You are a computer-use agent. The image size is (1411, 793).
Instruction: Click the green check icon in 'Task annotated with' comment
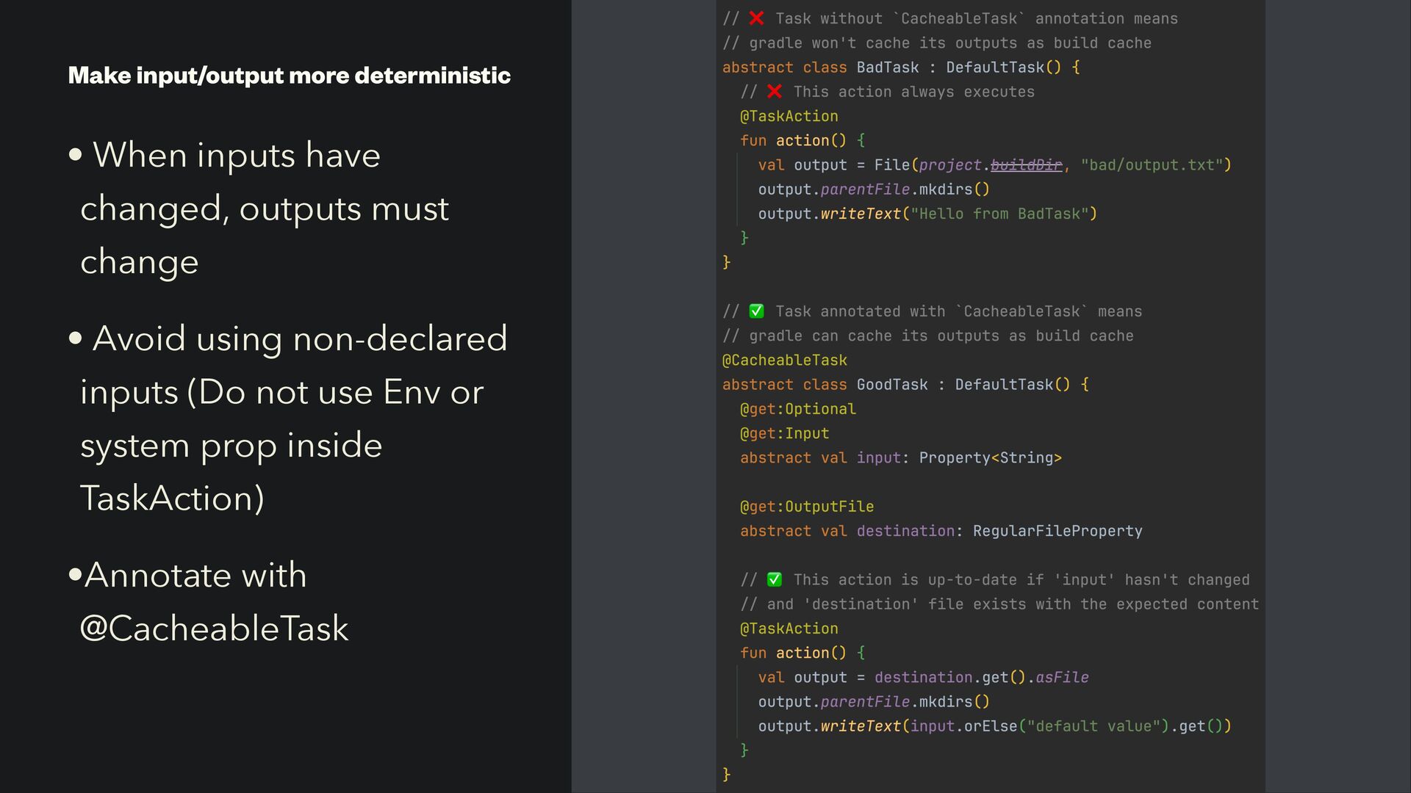pos(756,311)
